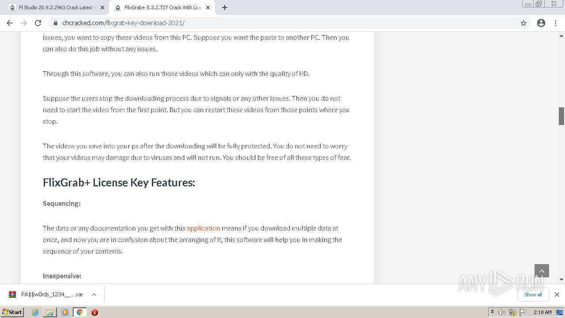Close the Fl Studio tab
565x318 pixels.
click(102, 8)
